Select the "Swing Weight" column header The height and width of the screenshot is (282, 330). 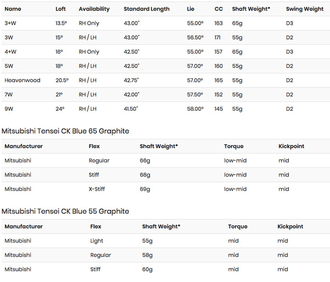coord(304,9)
